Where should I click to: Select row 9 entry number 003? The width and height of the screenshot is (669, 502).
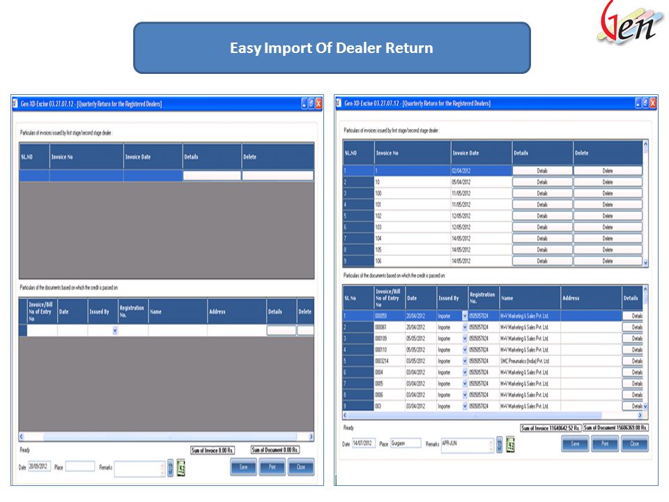point(389,406)
